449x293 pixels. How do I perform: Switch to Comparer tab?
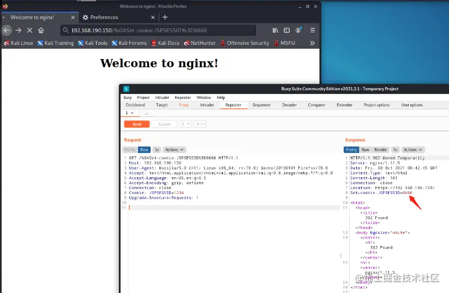click(317, 105)
